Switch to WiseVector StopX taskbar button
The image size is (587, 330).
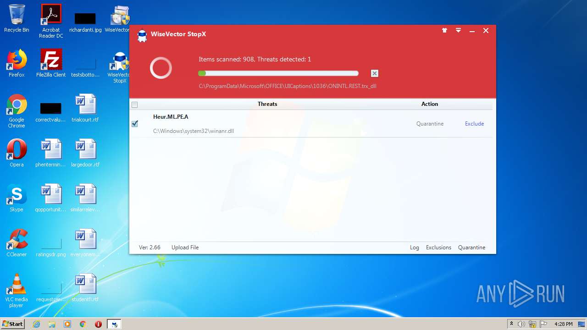(114, 324)
